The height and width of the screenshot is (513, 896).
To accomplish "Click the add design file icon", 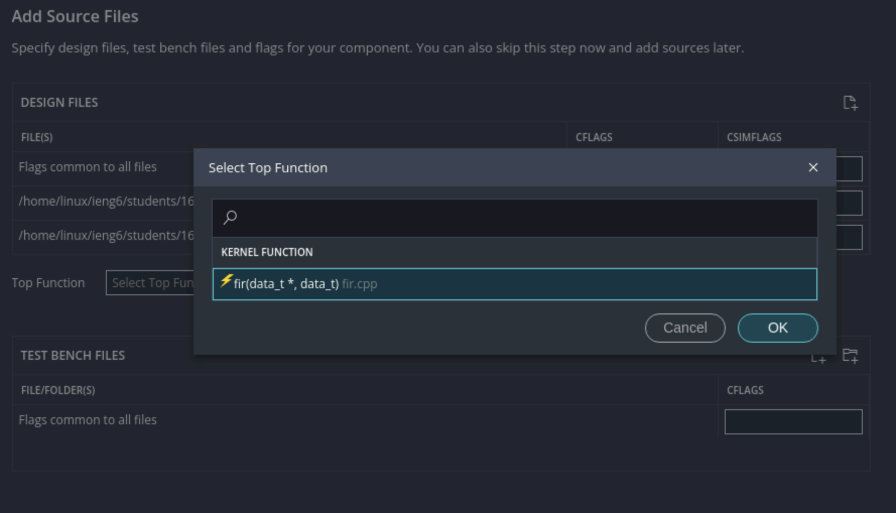I will pyautogui.click(x=850, y=103).
